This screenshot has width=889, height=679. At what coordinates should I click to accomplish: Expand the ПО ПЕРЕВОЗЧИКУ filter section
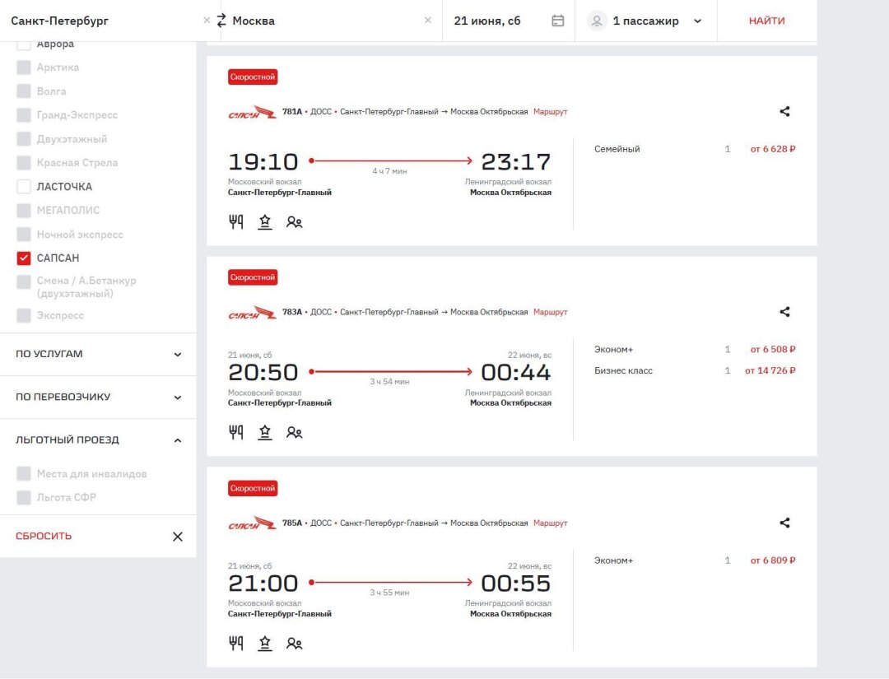click(x=98, y=397)
